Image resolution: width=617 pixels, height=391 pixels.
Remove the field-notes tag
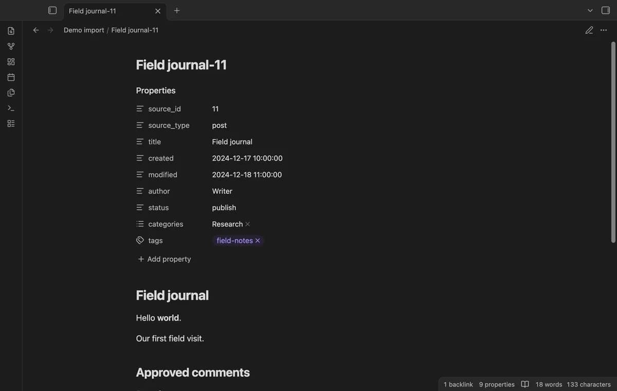[258, 241]
